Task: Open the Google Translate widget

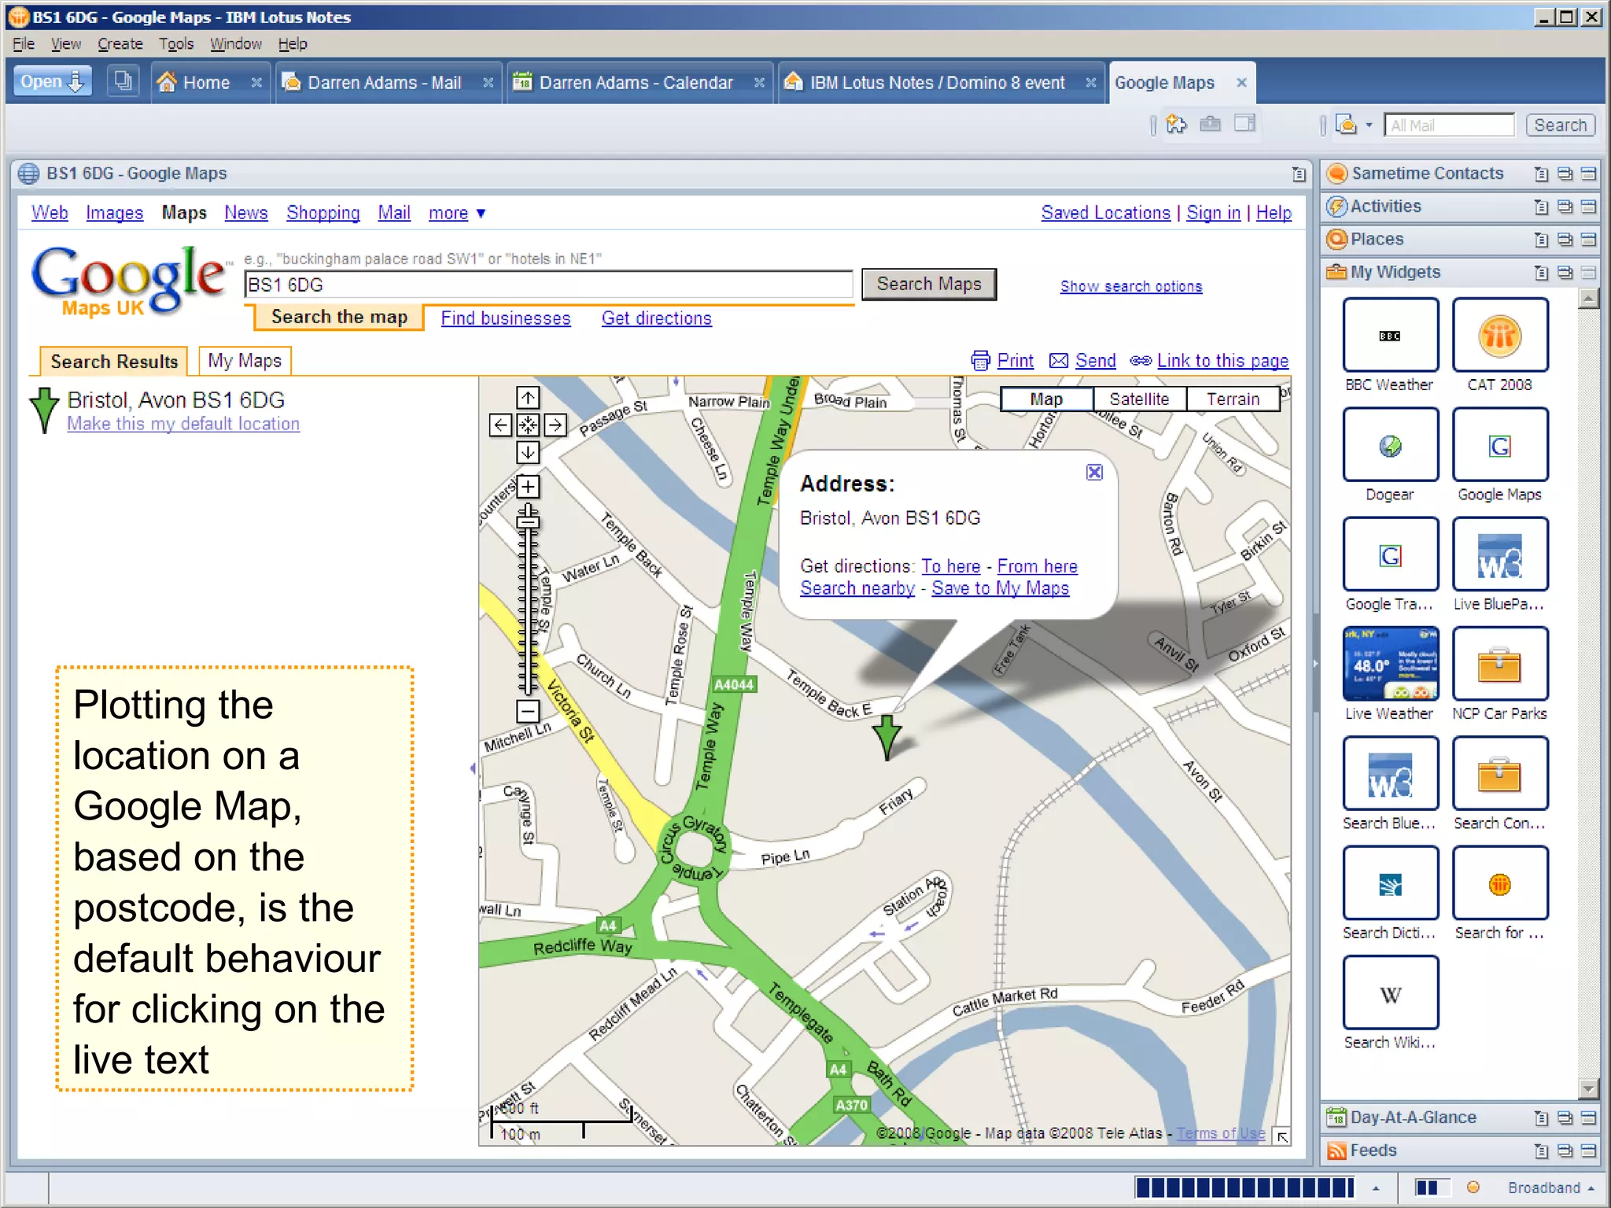Action: point(1390,554)
